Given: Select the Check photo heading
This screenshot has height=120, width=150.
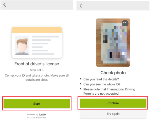Looking at the screenshot, I should 113,73.
